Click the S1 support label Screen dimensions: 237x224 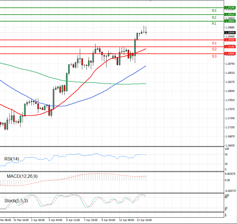click(214, 43)
